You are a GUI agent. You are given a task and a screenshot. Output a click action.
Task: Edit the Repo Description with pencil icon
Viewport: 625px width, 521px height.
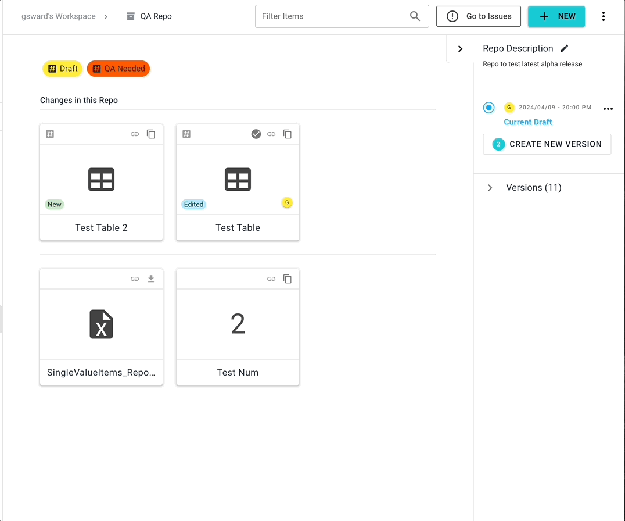[564, 49]
